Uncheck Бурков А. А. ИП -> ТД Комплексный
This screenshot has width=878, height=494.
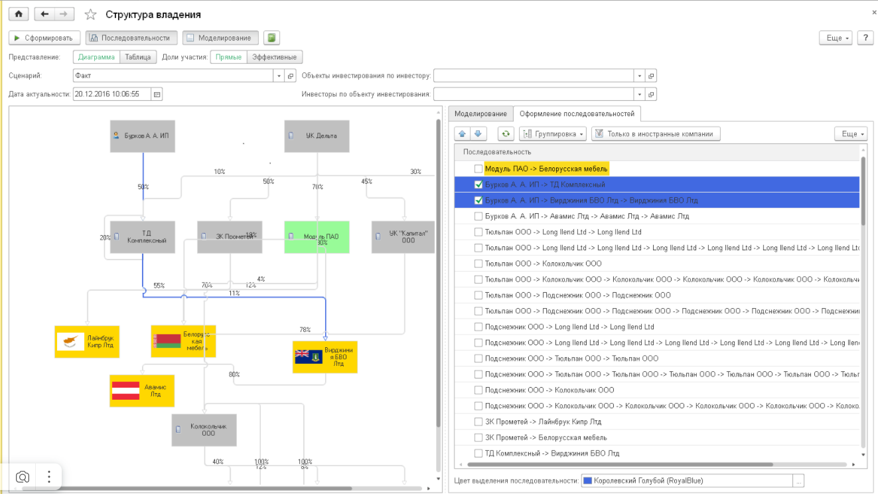click(x=478, y=185)
